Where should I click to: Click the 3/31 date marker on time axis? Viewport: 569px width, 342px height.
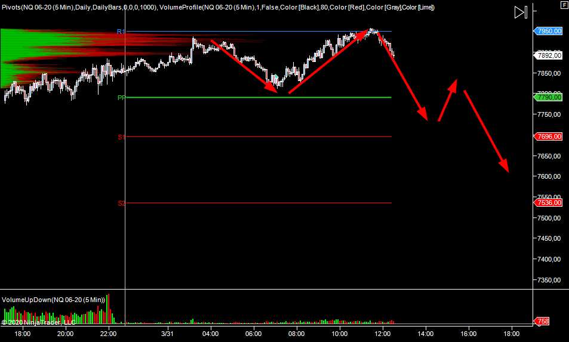point(168,334)
